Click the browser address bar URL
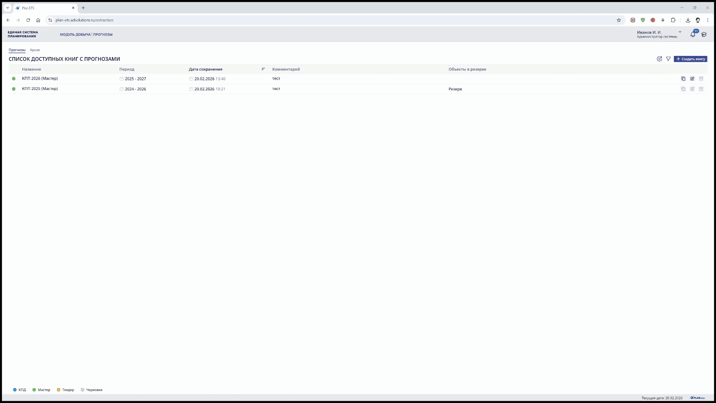Image resolution: width=716 pixels, height=403 pixels. [84, 20]
